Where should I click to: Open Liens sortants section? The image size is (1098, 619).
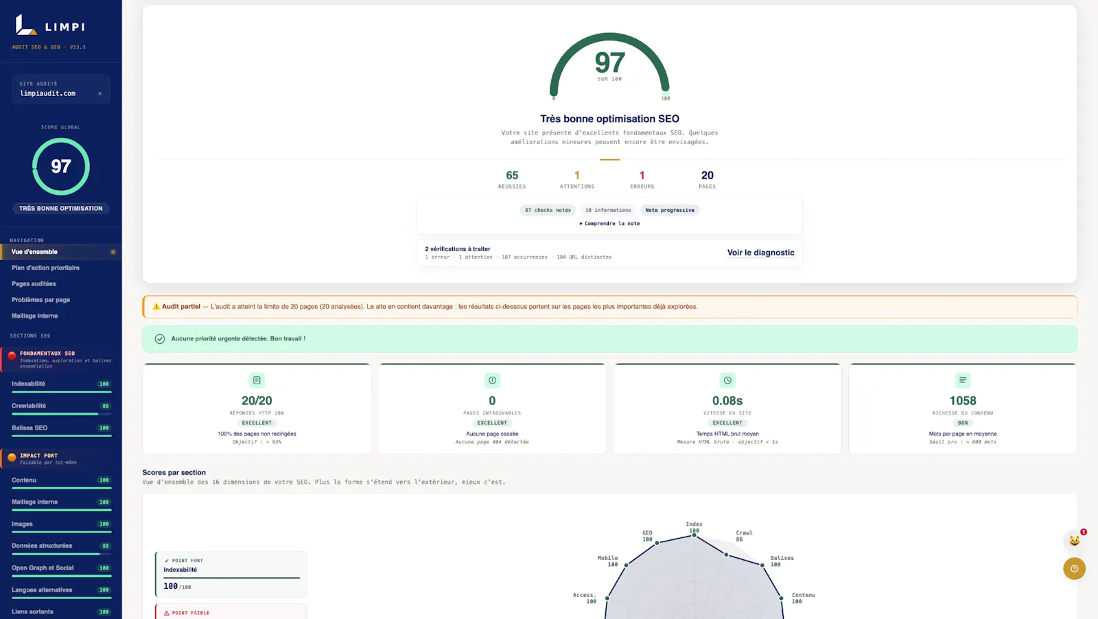pos(60,611)
